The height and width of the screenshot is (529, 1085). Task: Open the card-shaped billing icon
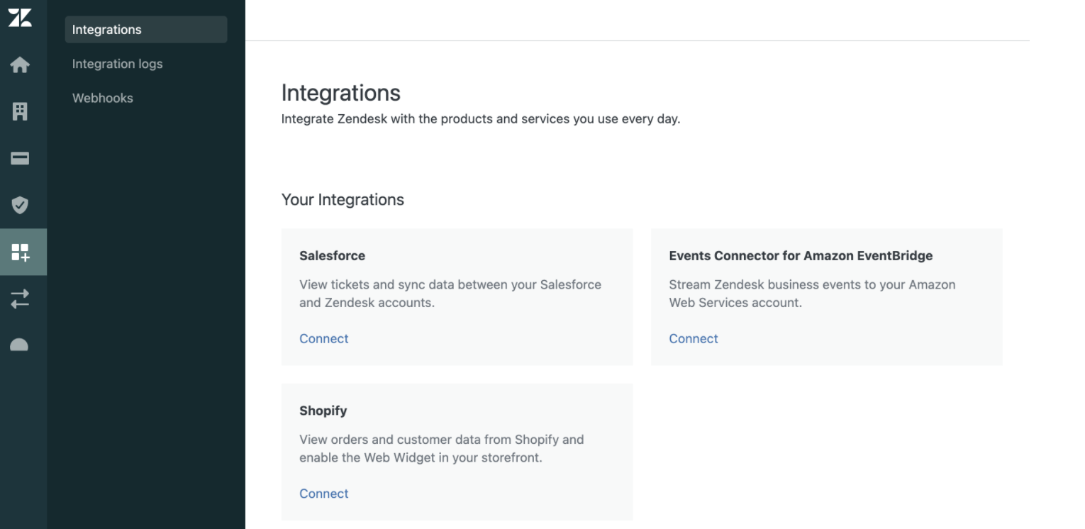[x=20, y=159]
